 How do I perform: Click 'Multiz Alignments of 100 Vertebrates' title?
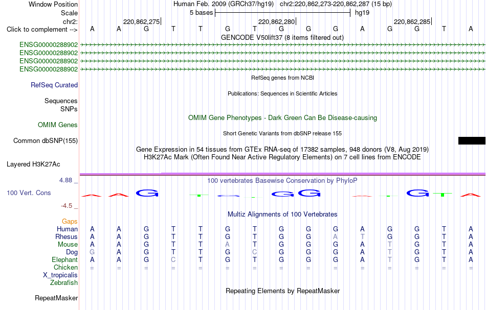pyautogui.click(x=282, y=214)
